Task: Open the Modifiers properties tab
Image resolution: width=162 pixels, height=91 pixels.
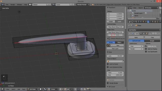Action: pyautogui.click(x=148, y=21)
